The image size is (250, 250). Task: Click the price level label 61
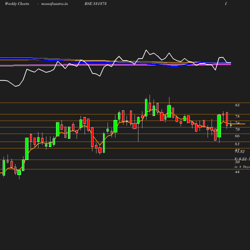coord(237,144)
